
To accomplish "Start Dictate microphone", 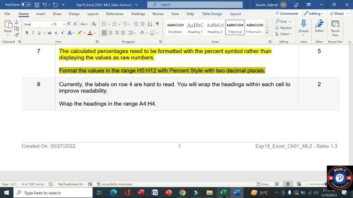I will point(303,28).
